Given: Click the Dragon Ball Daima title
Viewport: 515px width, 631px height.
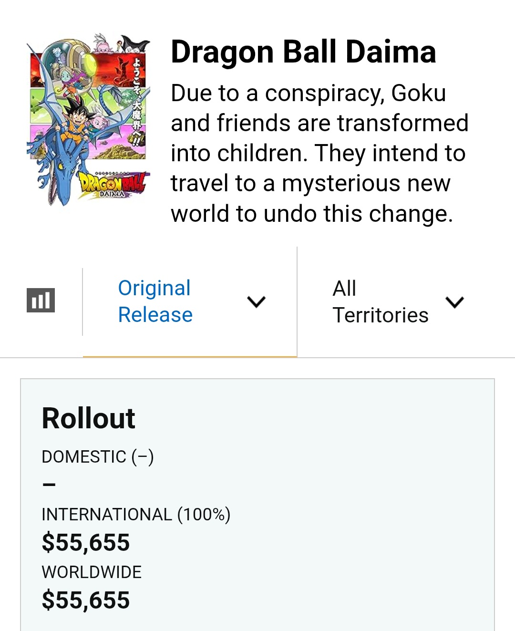Looking at the screenshot, I should (303, 52).
